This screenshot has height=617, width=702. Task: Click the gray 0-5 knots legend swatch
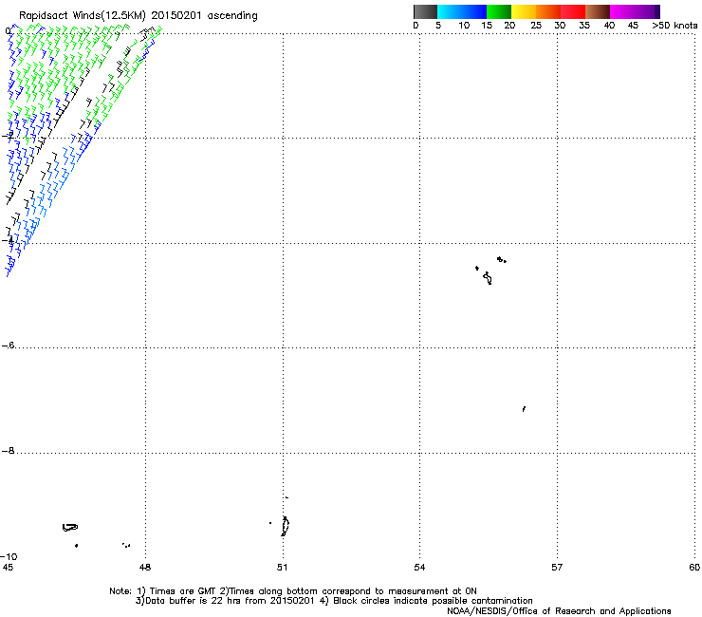point(425,11)
